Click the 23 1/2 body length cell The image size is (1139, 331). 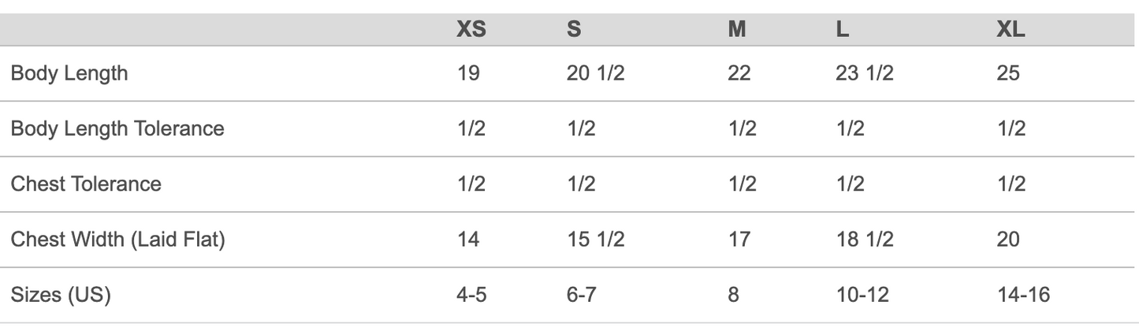(x=865, y=73)
